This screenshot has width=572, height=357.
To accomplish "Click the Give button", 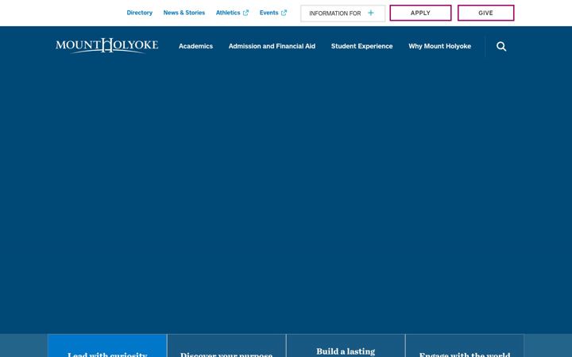I will pyautogui.click(x=485, y=13).
